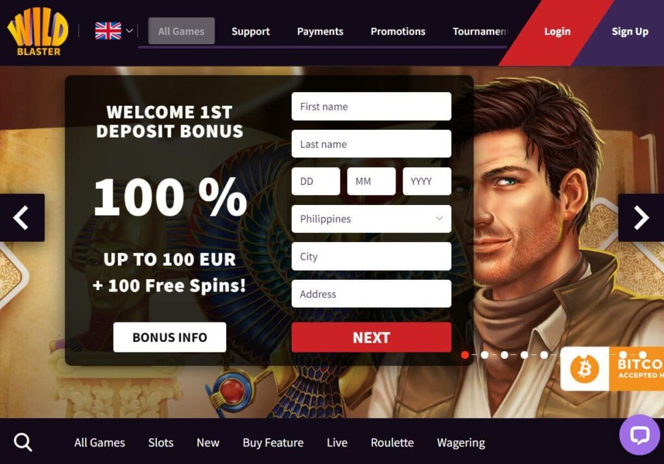Select the first red carousel dot

[465, 355]
